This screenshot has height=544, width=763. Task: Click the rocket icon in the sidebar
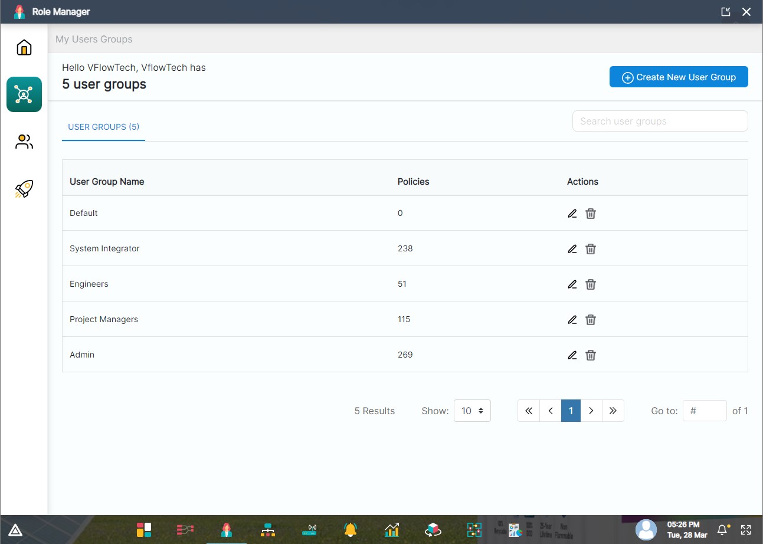click(24, 188)
